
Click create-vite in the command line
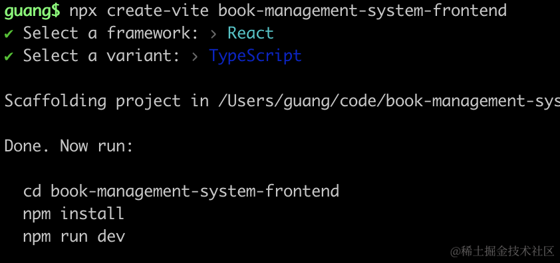[158, 11]
